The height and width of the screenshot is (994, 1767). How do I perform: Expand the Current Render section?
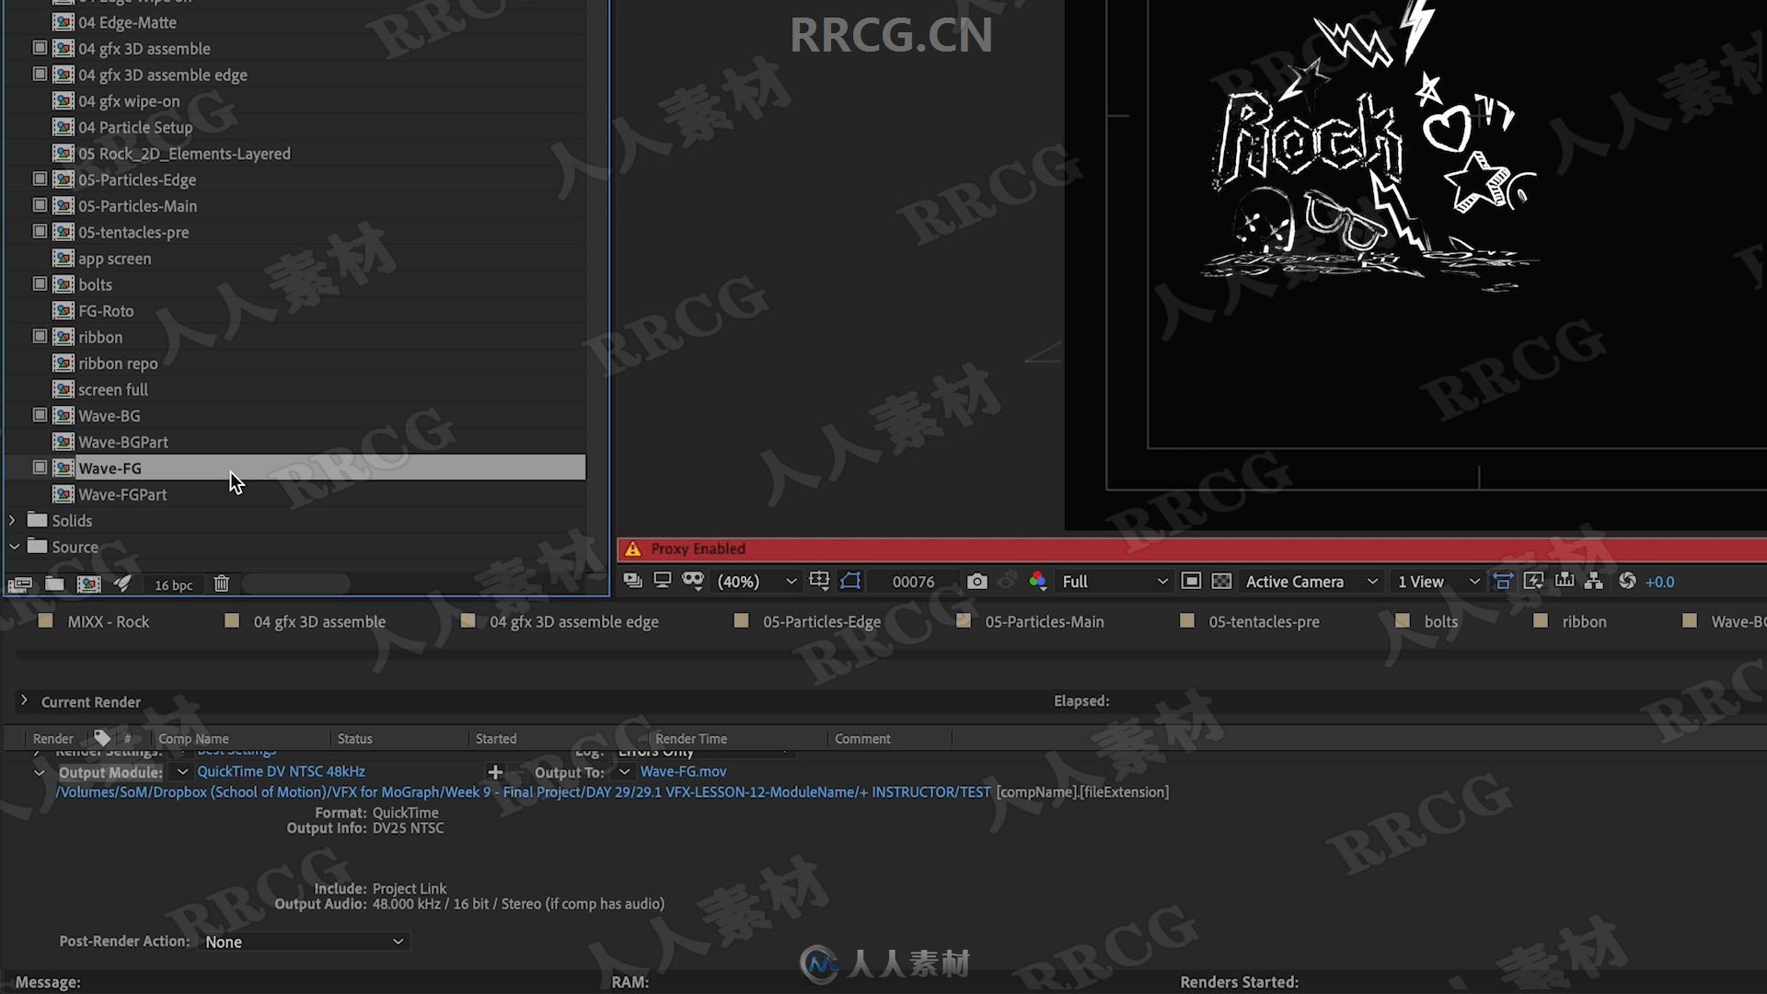tap(23, 700)
